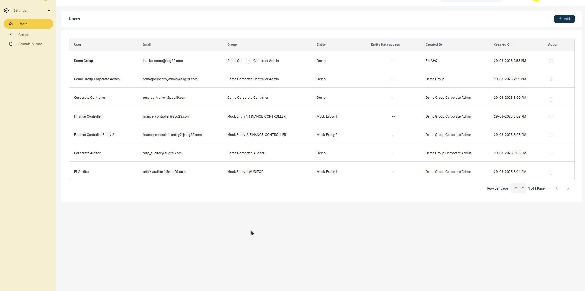Open action menu for Demo Group Corporate Admin

[551, 79]
